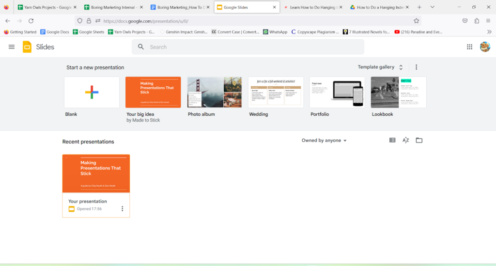The height and width of the screenshot is (266, 496).
Task: Click the Search input field
Action: click(252, 47)
